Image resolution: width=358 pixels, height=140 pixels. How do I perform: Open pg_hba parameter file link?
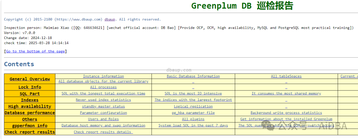pyautogui.click(x=193, y=113)
